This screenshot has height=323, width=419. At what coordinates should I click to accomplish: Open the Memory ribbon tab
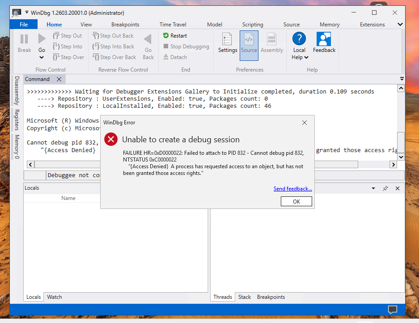click(330, 24)
